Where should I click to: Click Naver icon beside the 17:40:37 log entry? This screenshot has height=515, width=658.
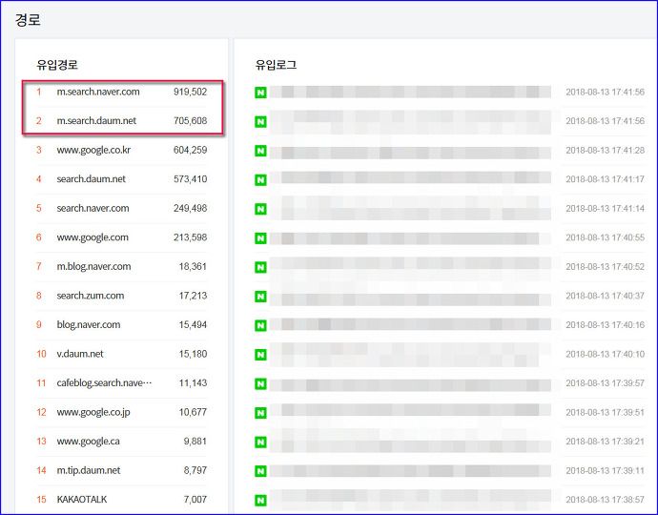(260, 297)
